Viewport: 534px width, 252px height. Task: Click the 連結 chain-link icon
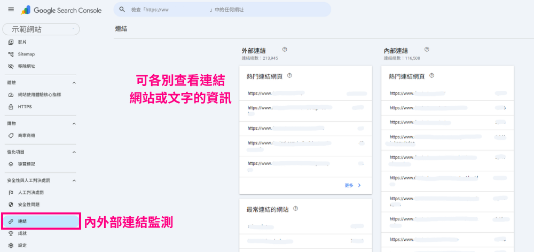click(x=11, y=222)
